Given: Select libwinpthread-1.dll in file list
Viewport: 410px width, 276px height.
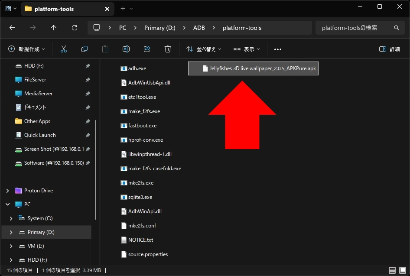Looking at the screenshot, I should pos(146,154).
